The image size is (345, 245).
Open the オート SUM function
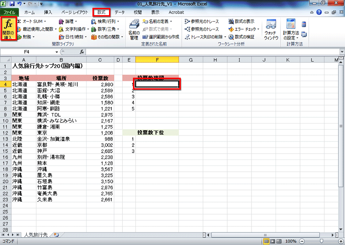click(32, 21)
